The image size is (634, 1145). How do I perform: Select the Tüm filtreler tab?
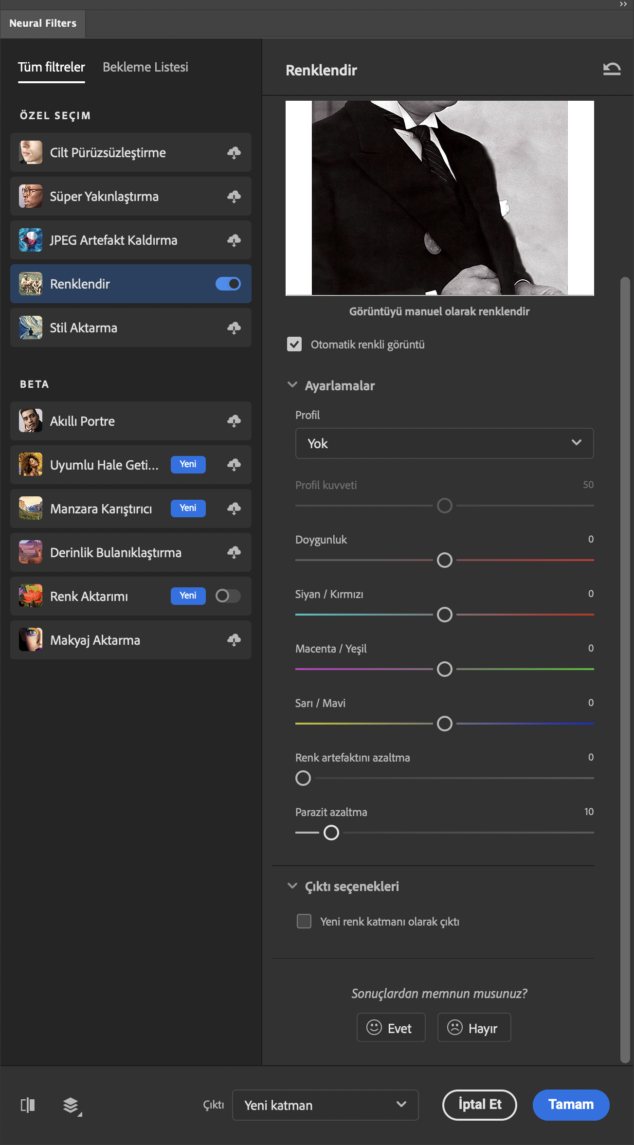pyautogui.click(x=52, y=67)
